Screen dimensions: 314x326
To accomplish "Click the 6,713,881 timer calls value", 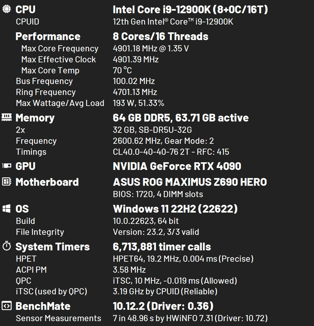I will (x=162, y=247).
